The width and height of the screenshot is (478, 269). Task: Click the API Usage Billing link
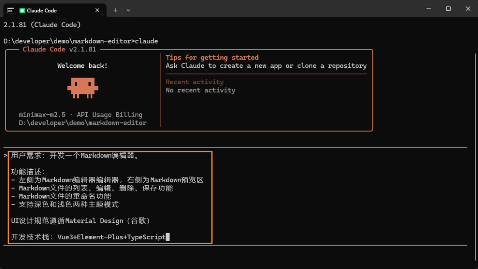(110, 114)
